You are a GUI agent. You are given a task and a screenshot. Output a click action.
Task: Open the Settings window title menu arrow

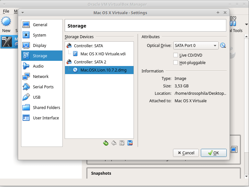[23, 13]
